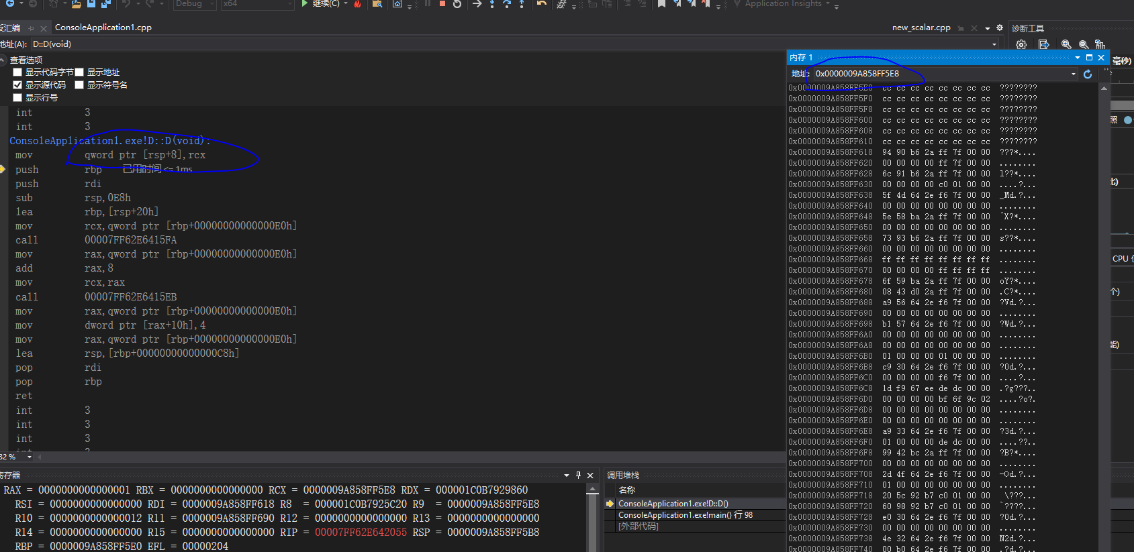1134x552 pixels.
Task: Enable the 显示代码字节 checkbox
Action: tap(18, 72)
